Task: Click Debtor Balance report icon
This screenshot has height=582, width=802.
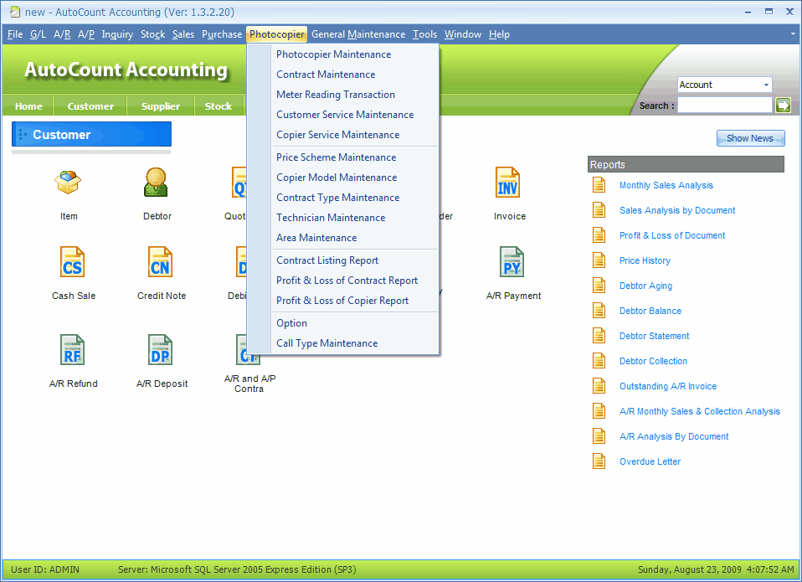Action: point(599,311)
